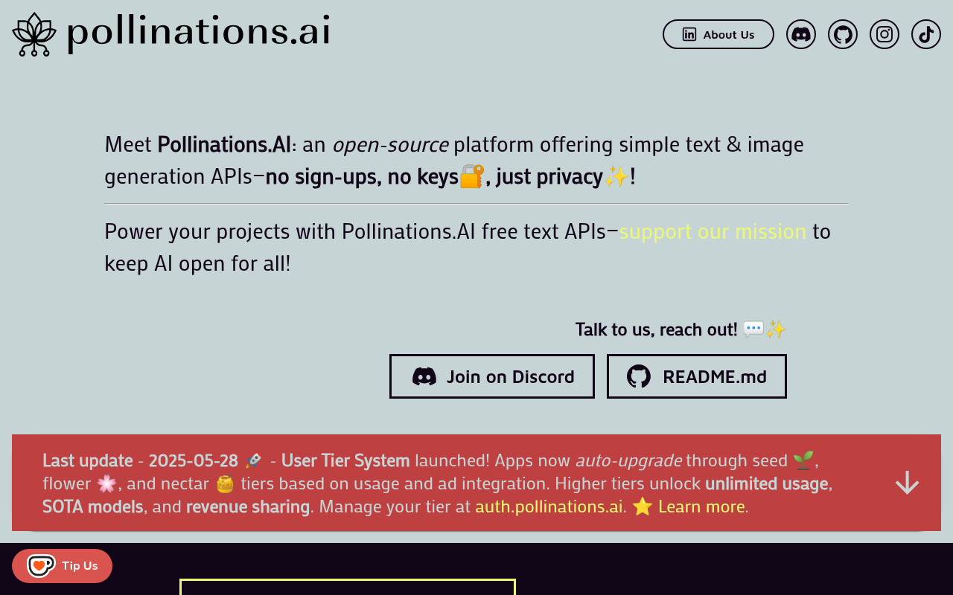The image size is (953, 595).
Task: Open the TikTok icon in the header
Action: 926,33
